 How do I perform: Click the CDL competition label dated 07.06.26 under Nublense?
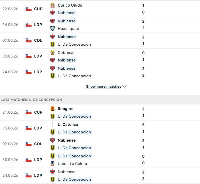click(38, 40)
